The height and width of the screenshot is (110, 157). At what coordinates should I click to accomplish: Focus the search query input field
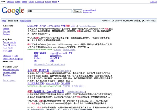[50, 11]
